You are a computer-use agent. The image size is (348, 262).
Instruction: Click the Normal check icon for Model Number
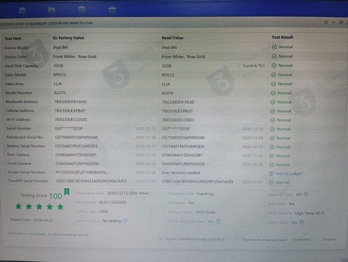click(273, 93)
